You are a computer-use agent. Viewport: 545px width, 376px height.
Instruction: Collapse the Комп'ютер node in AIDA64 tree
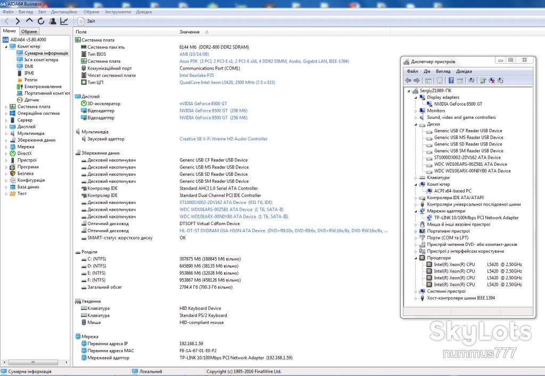[6, 47]
